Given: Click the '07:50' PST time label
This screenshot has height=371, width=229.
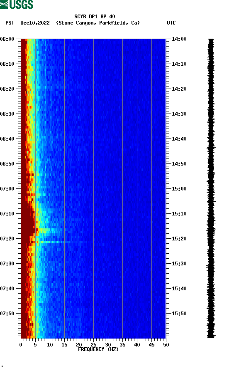Looking at the screenshot, I should pyautogui.click(x=7, y=314).
